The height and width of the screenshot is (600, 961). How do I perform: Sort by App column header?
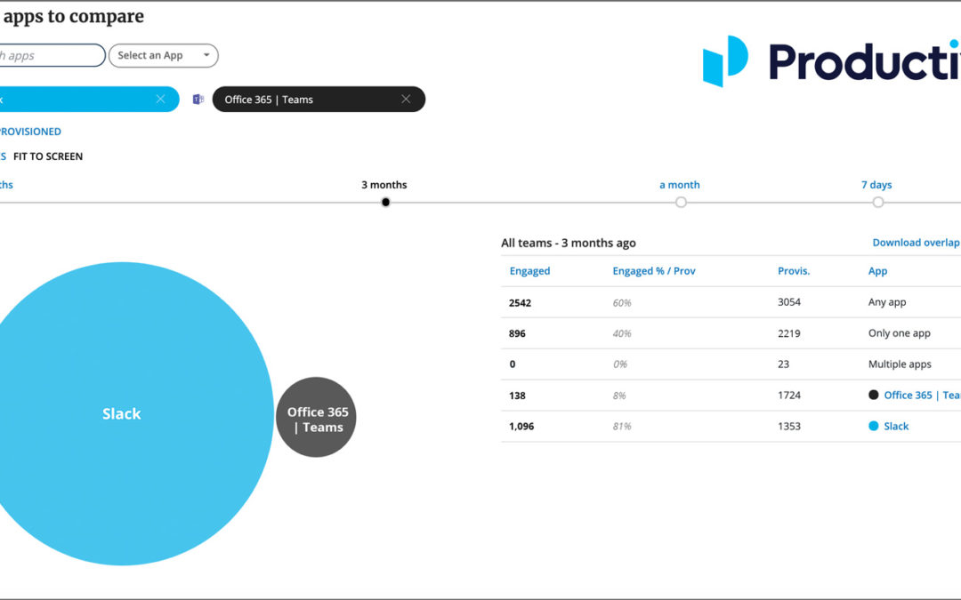877,270
